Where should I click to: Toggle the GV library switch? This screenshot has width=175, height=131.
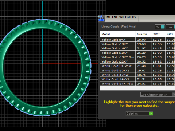(x=163, y=27)
